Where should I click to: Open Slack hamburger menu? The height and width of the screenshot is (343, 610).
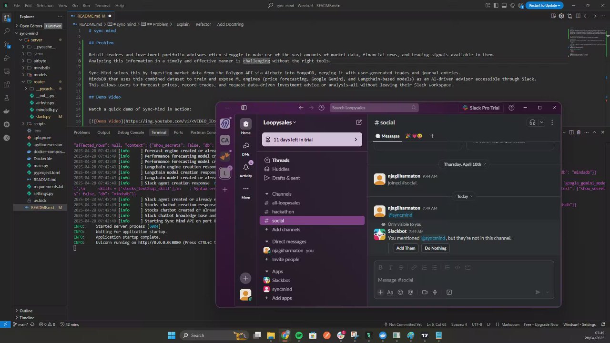pos(227,108)
